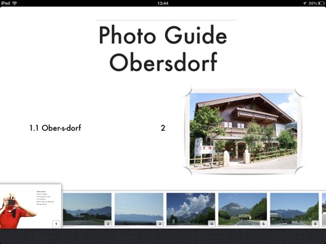Open the page 1 thumbnail with photographer
Image resolution: width=326 pixels, height=244 pixels.
tap(31, 206)
